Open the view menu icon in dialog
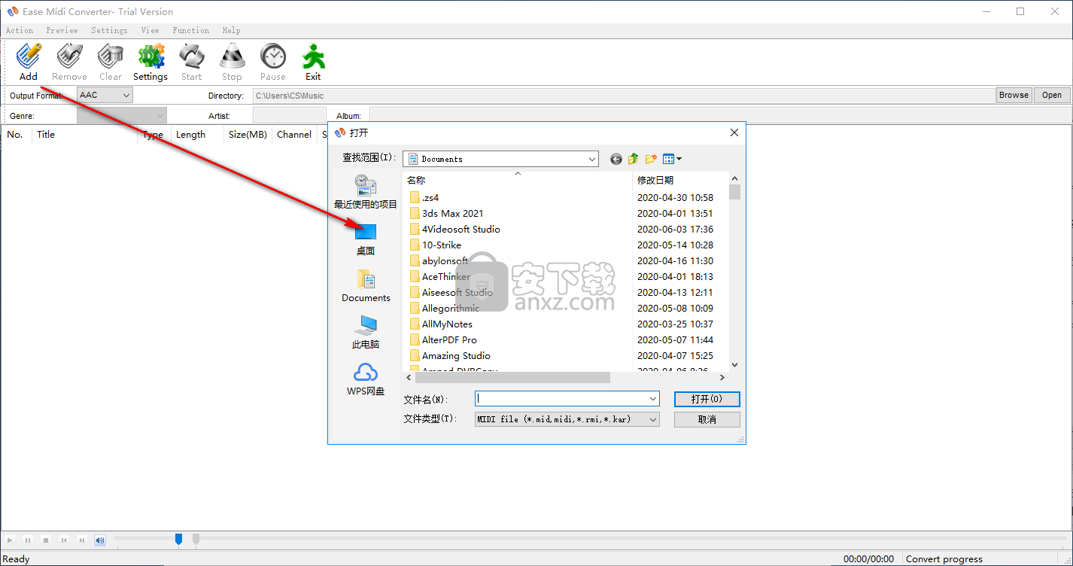Screen dimensions: 1073x566 pyautogui.click(x=672, y=159)
